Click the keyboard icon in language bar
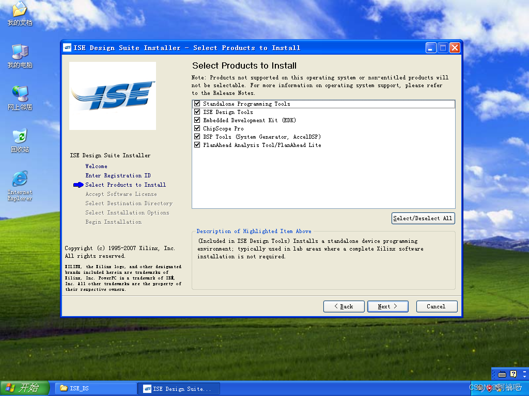Image resolution: width=529 pixels, height=396 pixels. pyautogui.click(x=502, y=374)
